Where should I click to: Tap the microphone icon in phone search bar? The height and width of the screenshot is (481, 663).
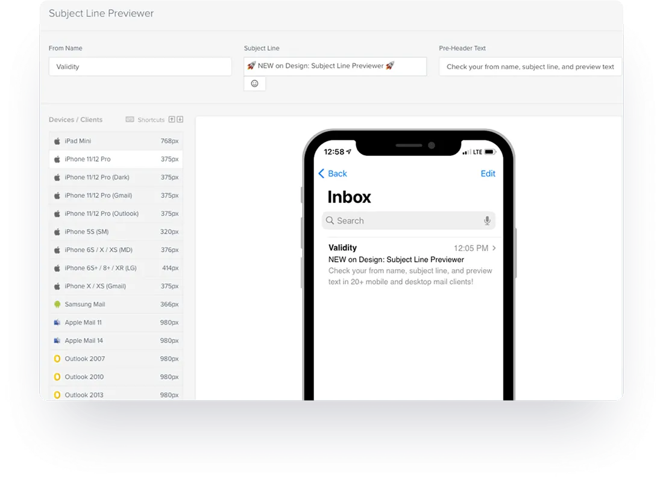pyautogui.click(x=487, y=221)
